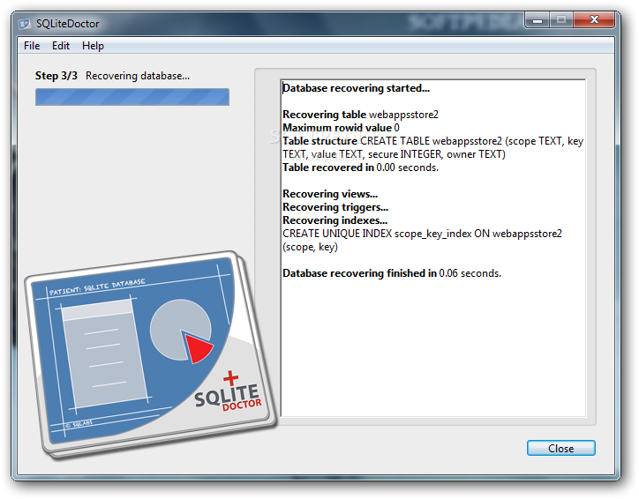Click 'TEXT, value TEXT, secure INTEGER' line
This screenshot has width=639, height=499.
[x=394, y=154]
